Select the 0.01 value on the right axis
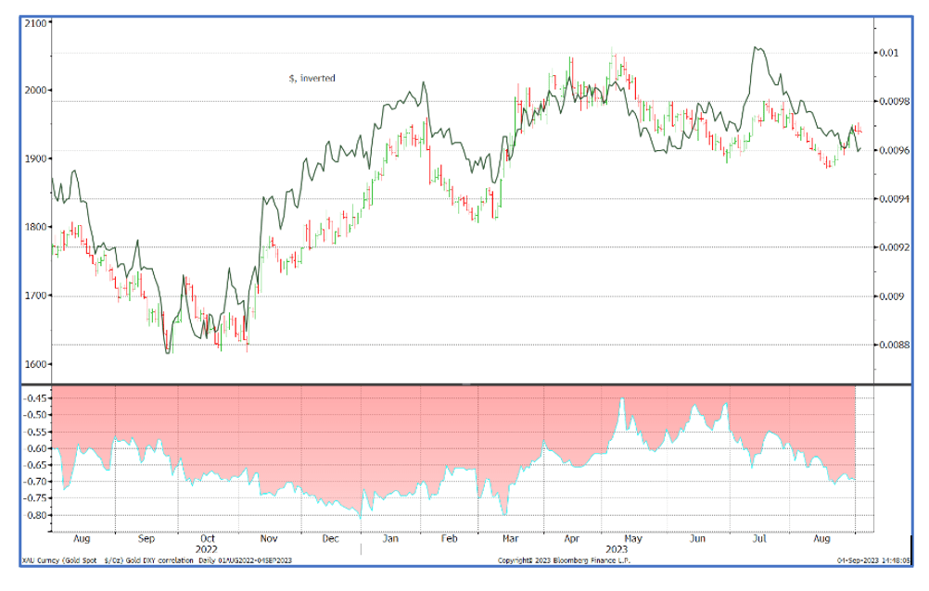The height and width of the screenshot is (591, 929). (889, 53)
